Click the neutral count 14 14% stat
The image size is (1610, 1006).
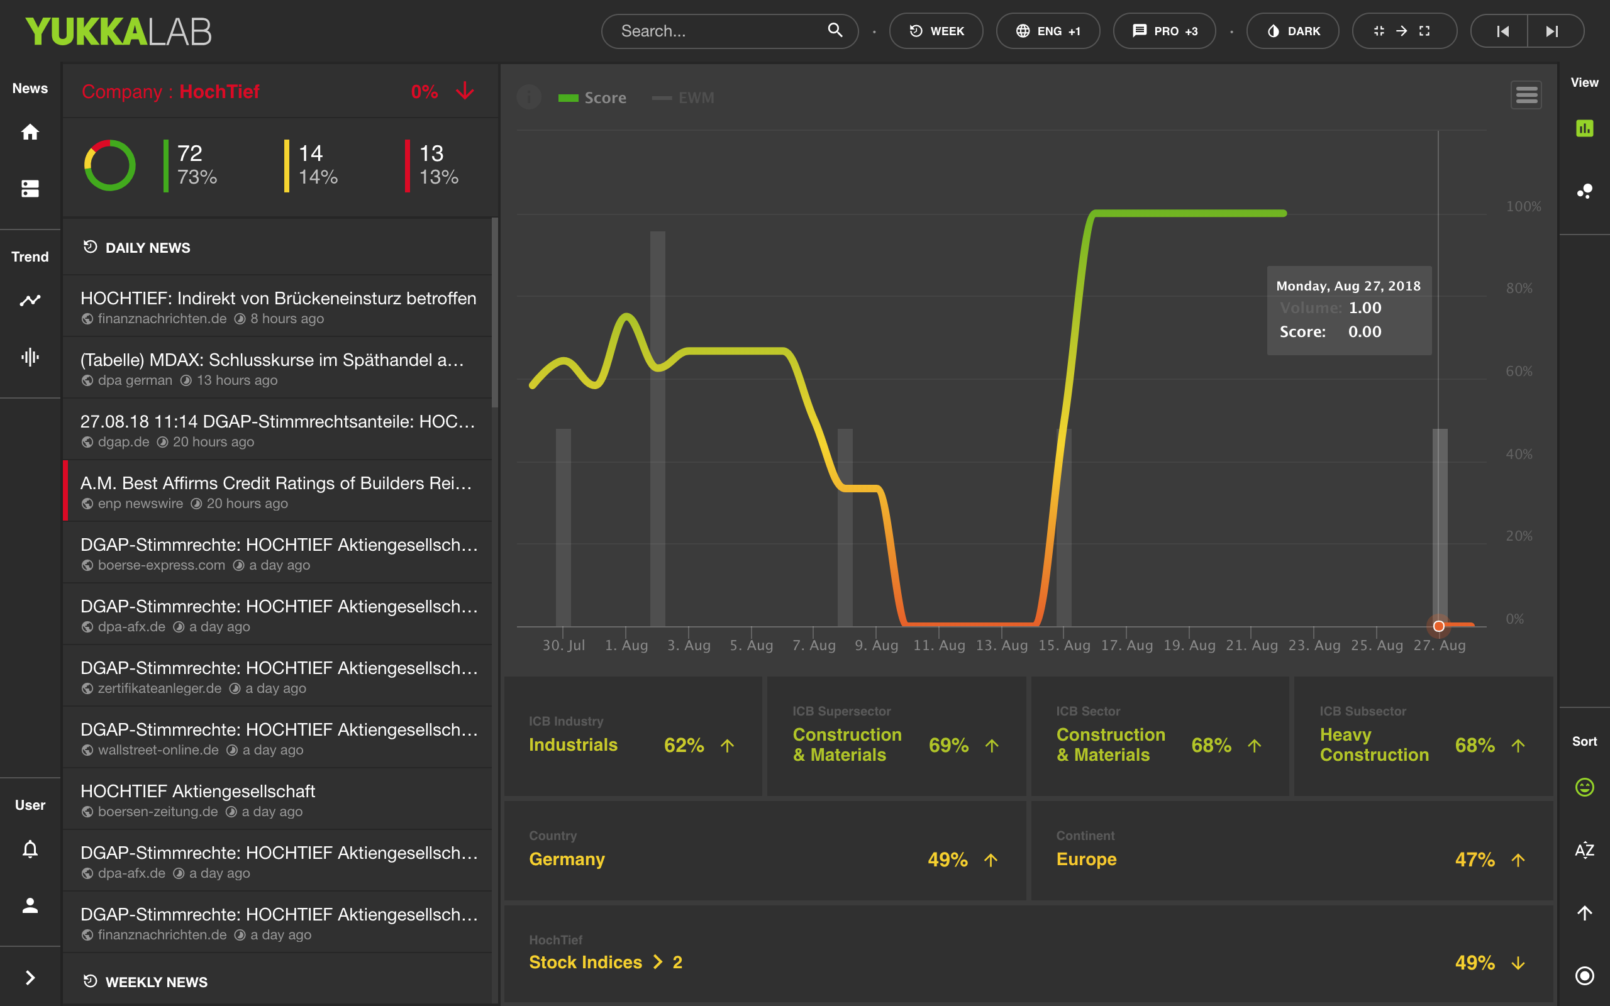point(312,165)
